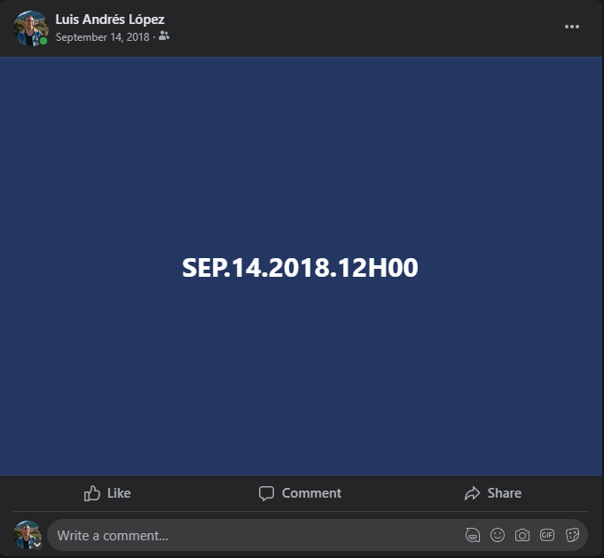This screenshot has height=558, width=604.
Task: Click the Share arrow icon
Action: [472, 493]
